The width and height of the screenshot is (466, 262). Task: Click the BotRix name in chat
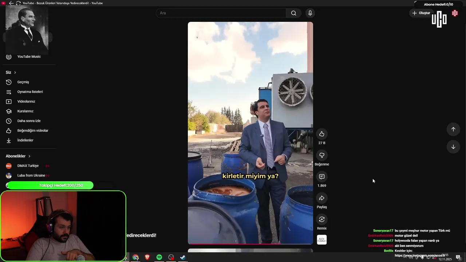(388, 251)
